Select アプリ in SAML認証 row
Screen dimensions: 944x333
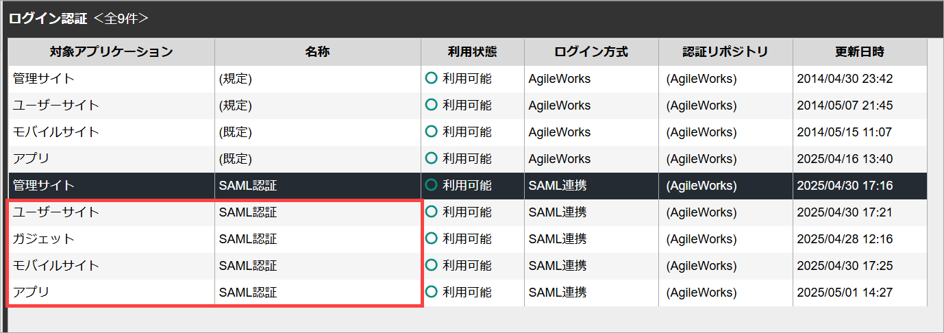pyautogui.click(x=32, y=293)
